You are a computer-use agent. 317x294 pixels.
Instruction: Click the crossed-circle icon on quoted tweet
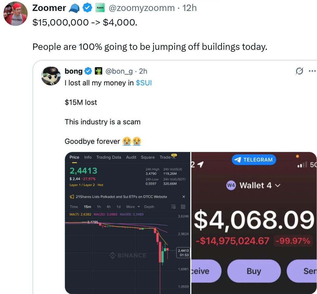click(x=299, y=71)
